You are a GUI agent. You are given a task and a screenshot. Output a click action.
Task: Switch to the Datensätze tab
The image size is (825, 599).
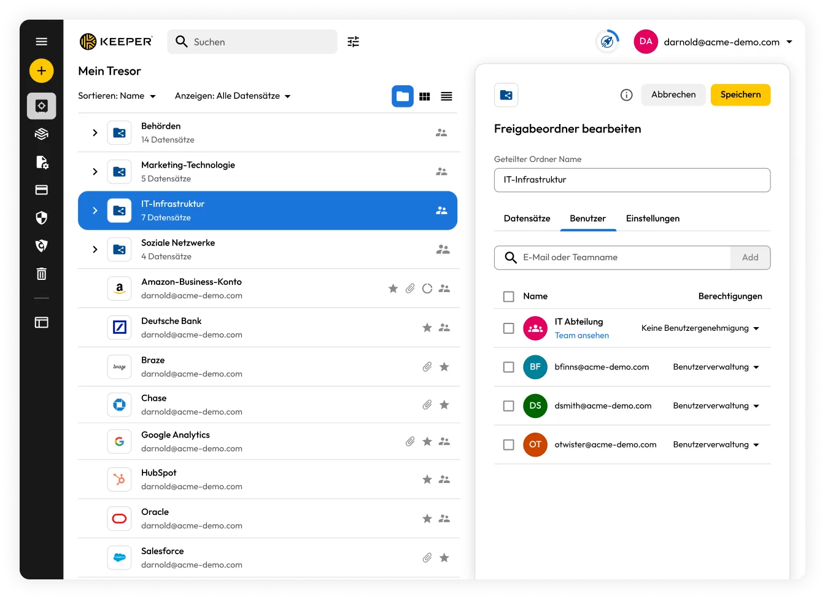(527, 218)
